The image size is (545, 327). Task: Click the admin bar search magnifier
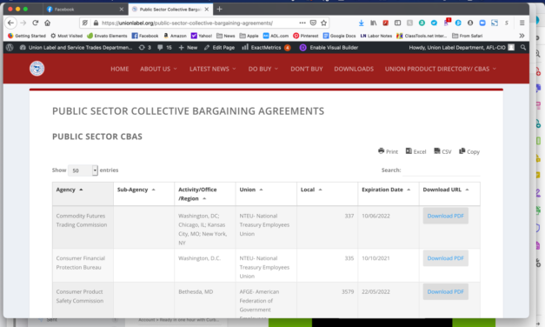point(522,48)
